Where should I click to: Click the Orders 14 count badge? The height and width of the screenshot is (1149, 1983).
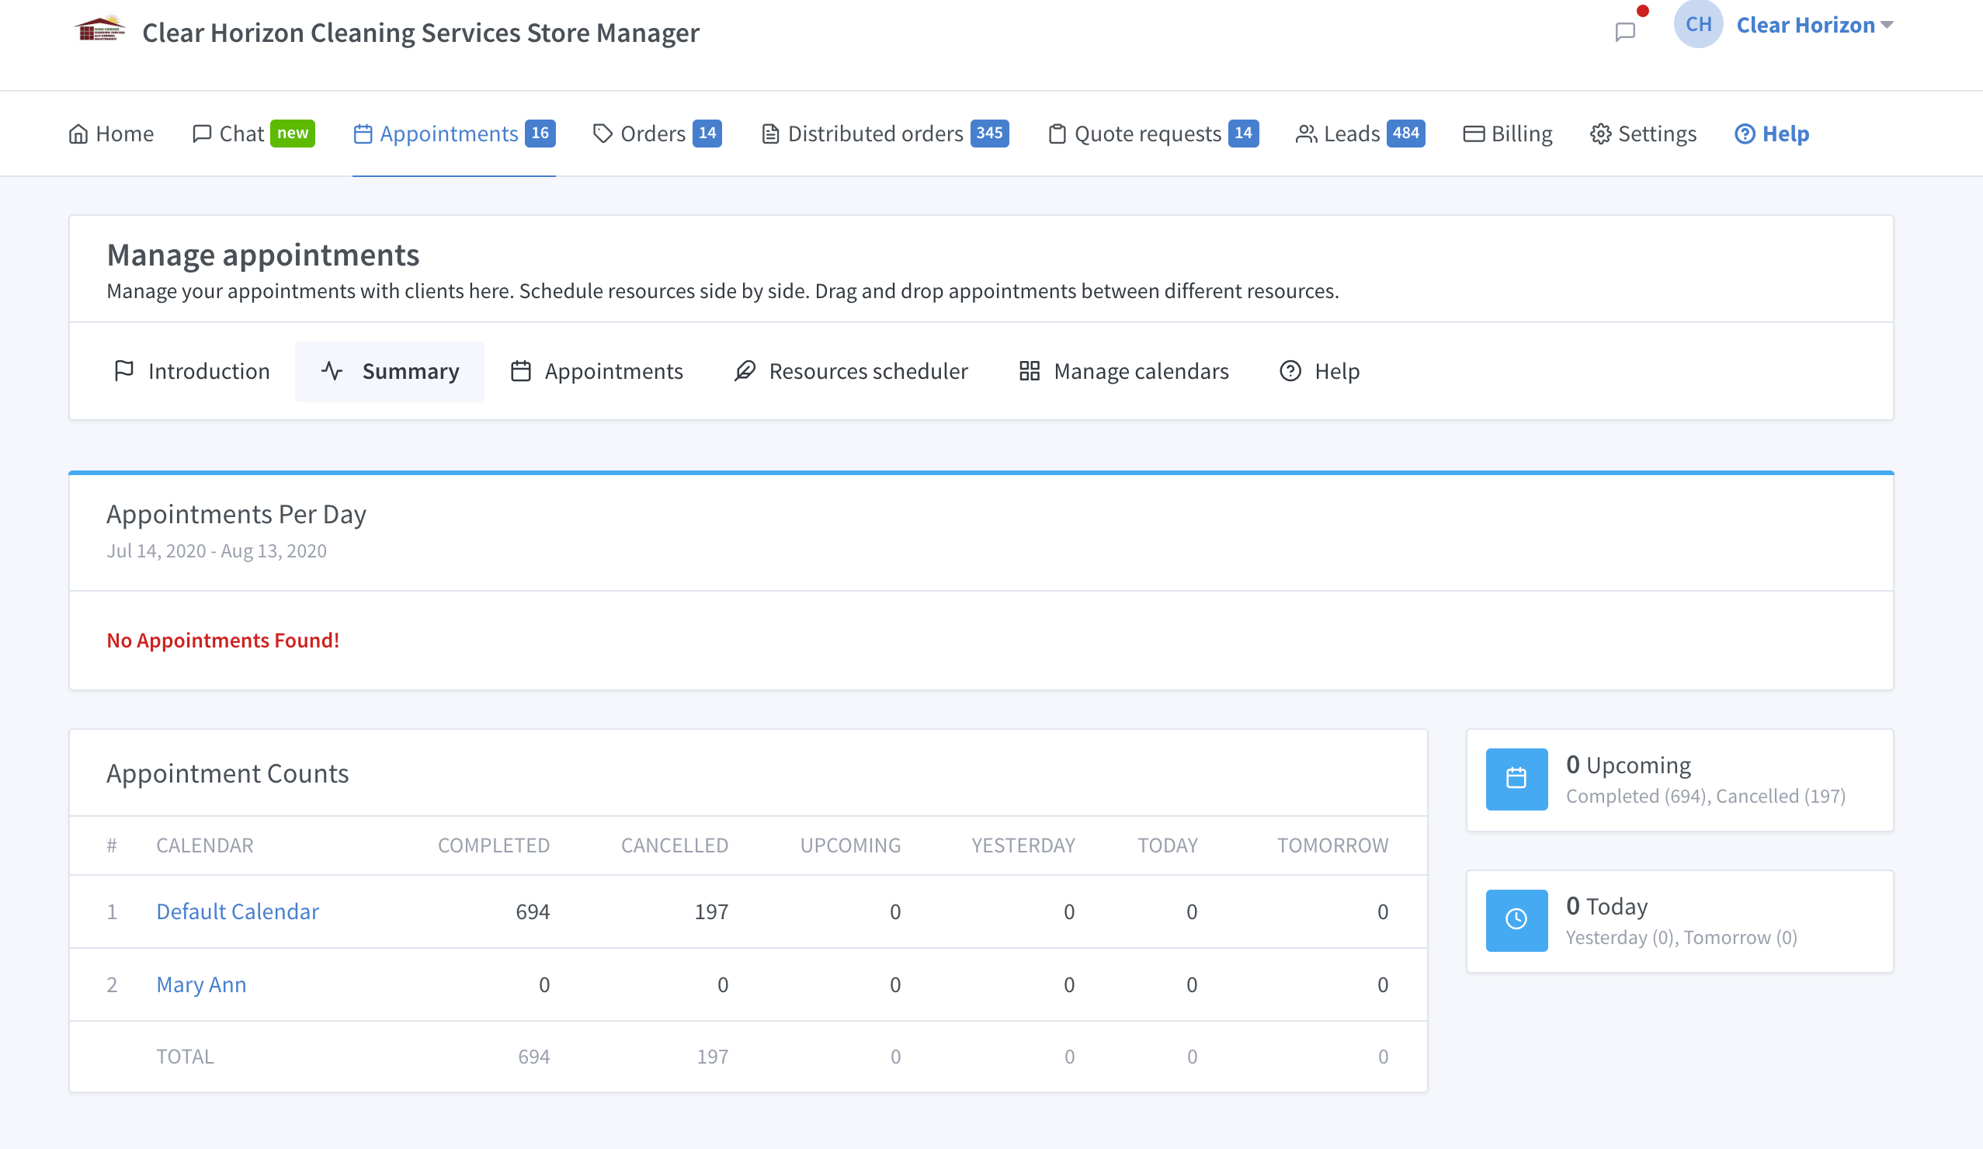pyautogui.click(x=707, y=133)
